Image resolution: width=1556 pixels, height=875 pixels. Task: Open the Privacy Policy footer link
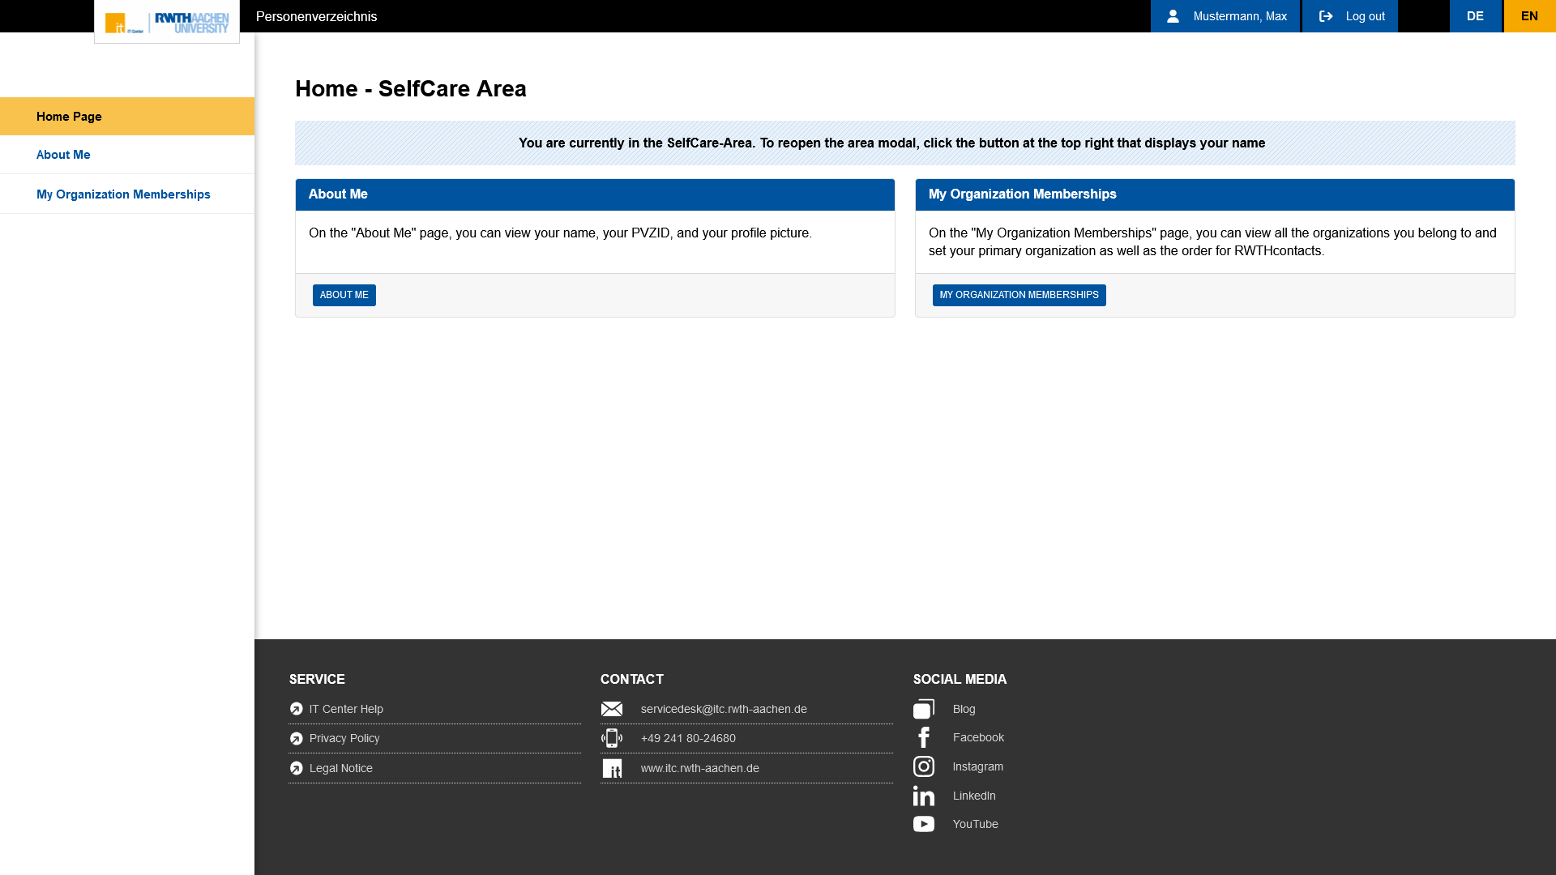click(x=344, y=738)
